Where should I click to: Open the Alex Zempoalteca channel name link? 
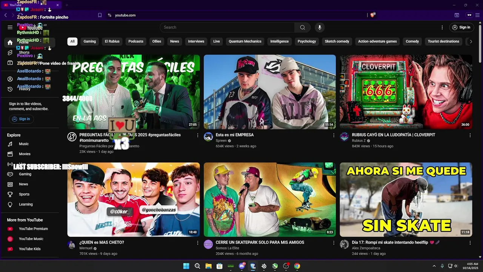tap(366, 248)
